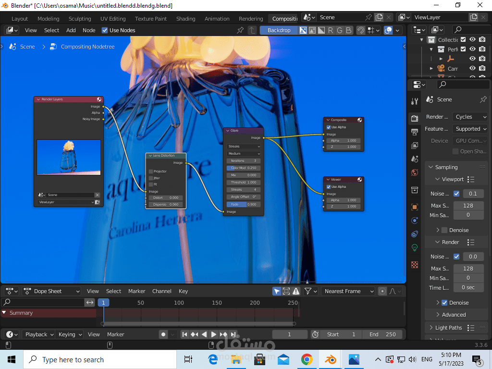The width and height of the screenshot is (492, 369).
Task: Adjust the Glare Color Mod slider
Action: coord(244,168)
